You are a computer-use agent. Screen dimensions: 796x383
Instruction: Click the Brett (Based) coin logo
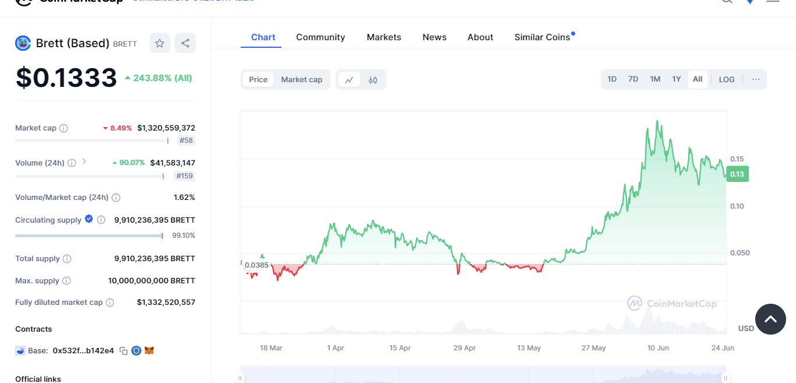pyautogui.click(x=23, y=43)
